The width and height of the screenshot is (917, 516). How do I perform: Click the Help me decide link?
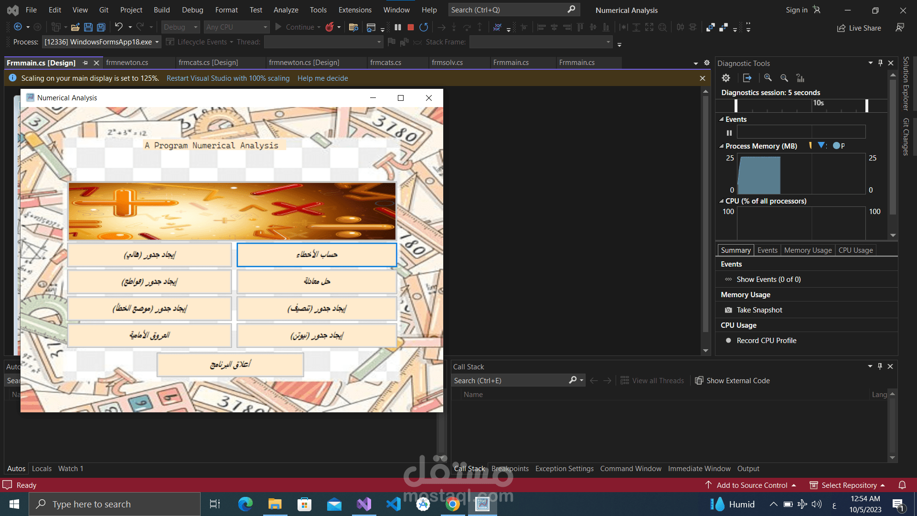pos(323,78)
